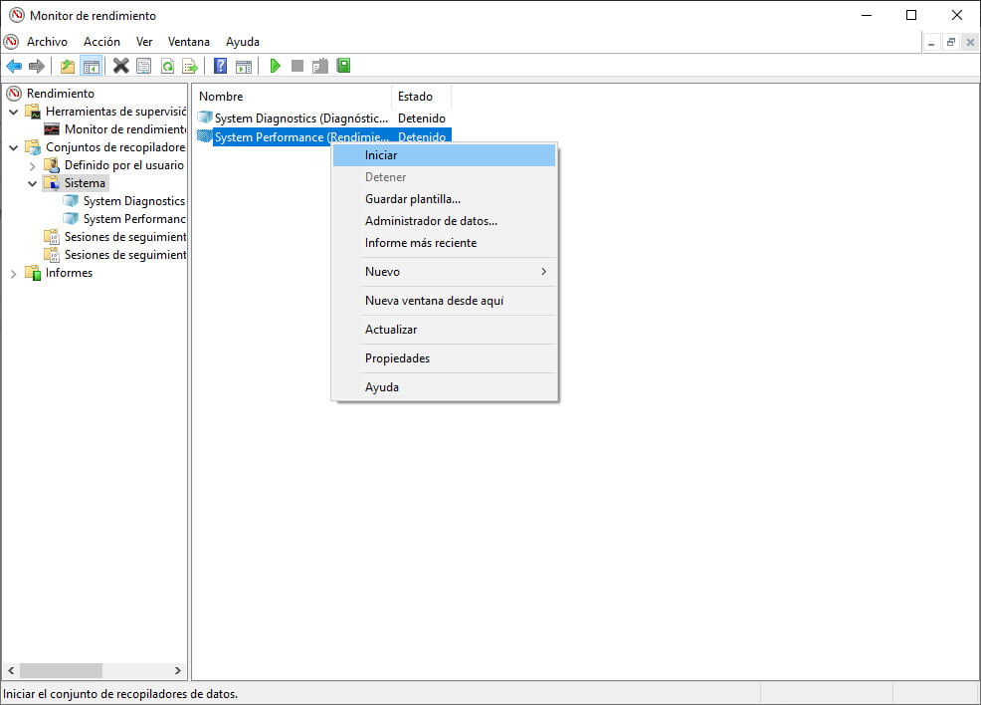981x705 pixels.
Task: Select Guardar plantilla... in the context menu
Action: tap(444, 199)
